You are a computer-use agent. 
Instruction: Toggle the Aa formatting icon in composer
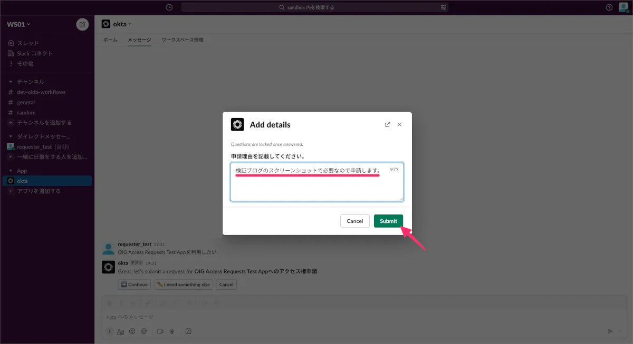tap(120, 331)
